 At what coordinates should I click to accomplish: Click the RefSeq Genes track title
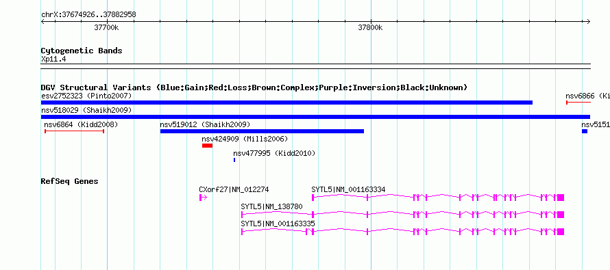click(69, 181)
